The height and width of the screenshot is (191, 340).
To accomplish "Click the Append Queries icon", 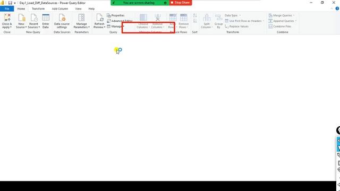I will (270, 21).
